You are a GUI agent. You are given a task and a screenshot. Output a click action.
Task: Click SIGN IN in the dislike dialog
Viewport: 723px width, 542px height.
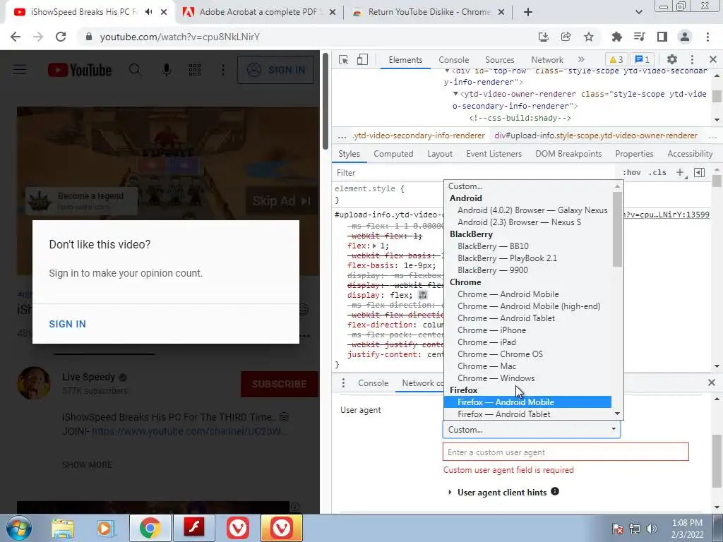click(x=67, y=324)
